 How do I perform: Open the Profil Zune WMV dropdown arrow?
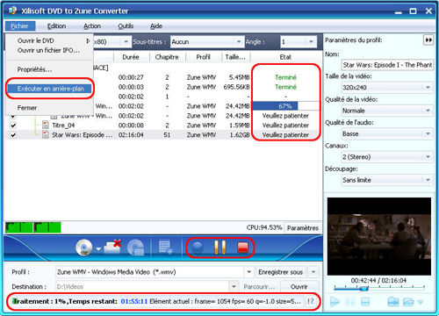coord(248,272)
